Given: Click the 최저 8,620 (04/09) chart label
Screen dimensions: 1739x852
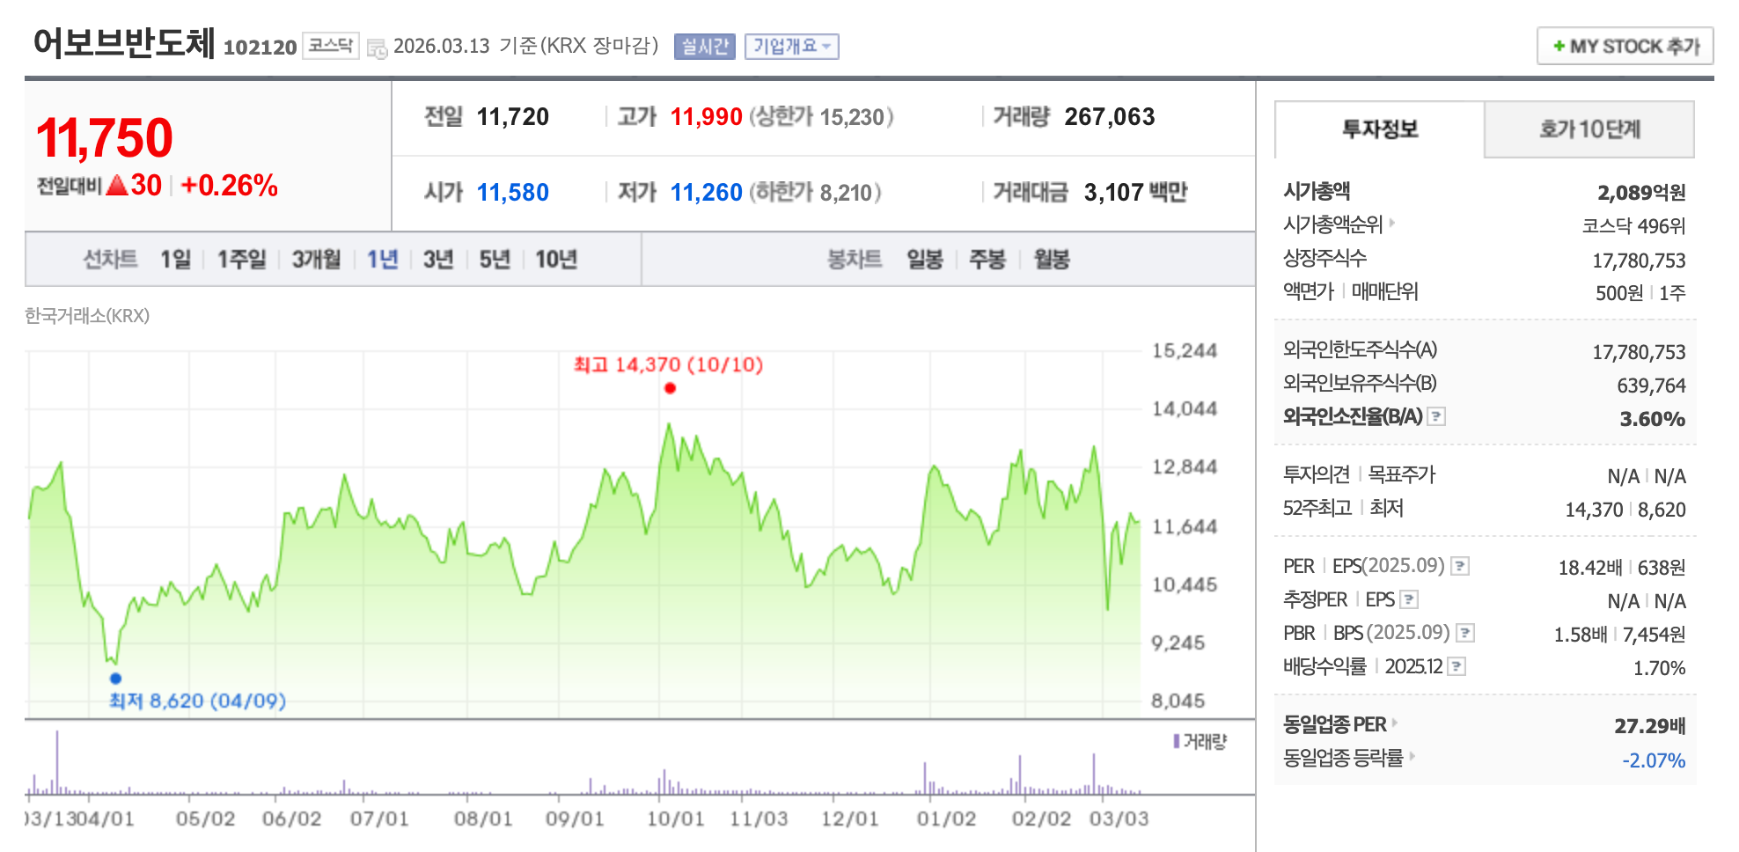Looking at the screenshot, I should pyautogui.click(x=197, y=701).
